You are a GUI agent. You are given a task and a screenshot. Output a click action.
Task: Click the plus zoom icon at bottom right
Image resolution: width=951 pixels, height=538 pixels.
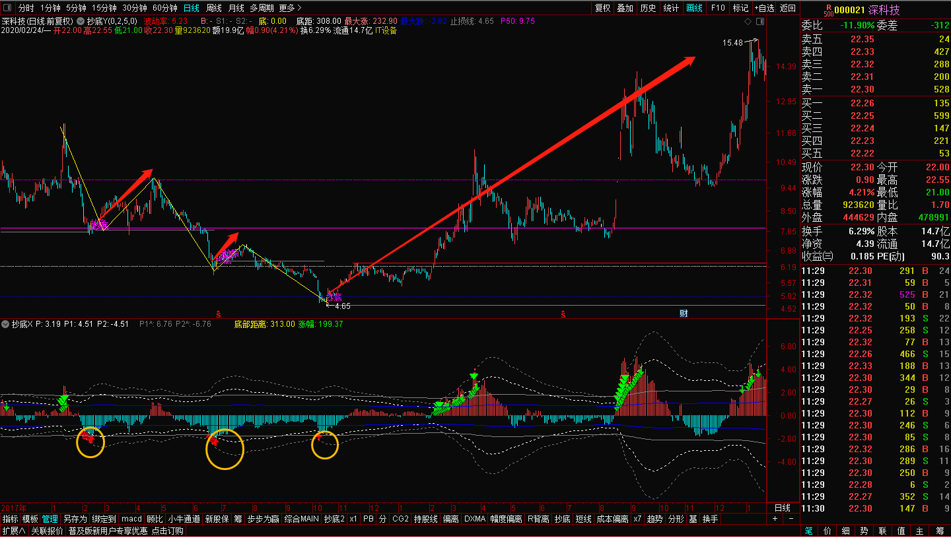click(x=775, y=520)
